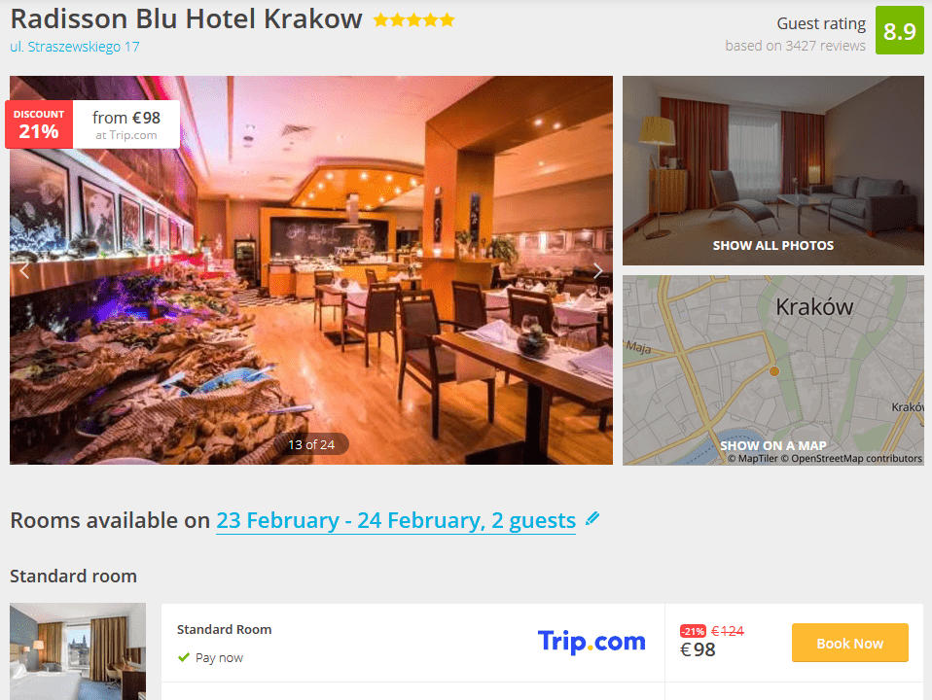Click the €98 discounted room price

(x=698, y=649)
